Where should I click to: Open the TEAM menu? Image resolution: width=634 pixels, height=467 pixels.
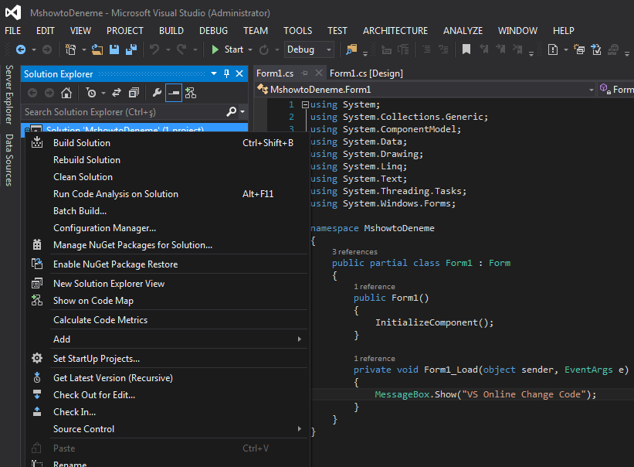point(256,31)
